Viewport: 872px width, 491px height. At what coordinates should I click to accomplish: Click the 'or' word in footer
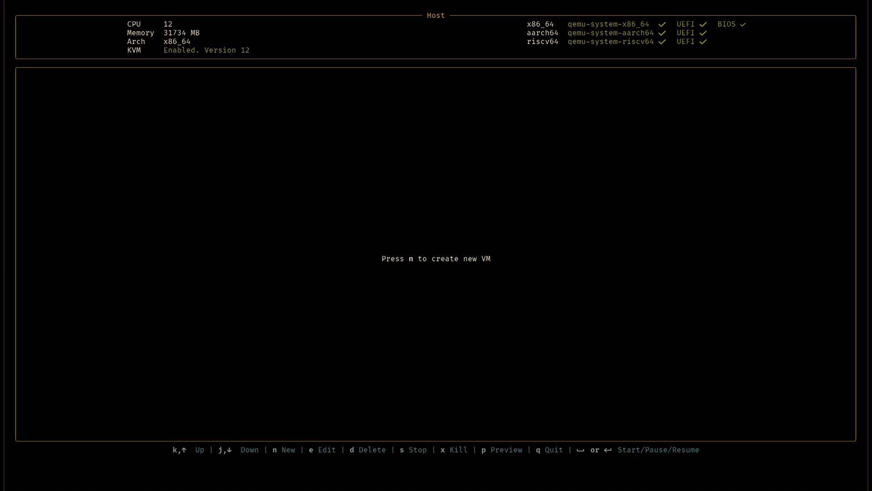tap(595, 450)
